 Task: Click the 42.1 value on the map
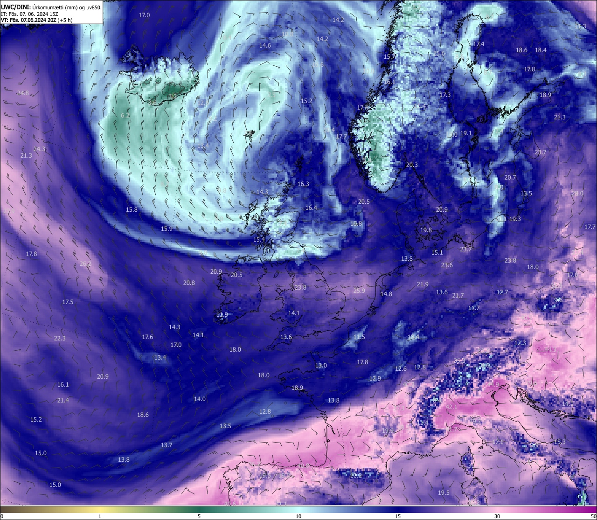[x=451, y=407]
